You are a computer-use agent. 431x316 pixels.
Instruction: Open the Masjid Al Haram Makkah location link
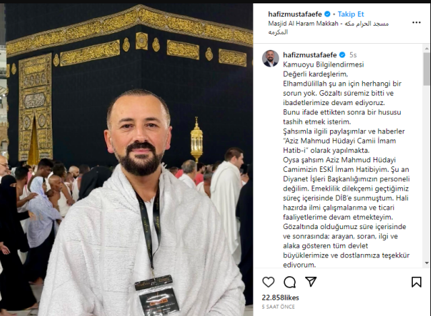pyautogui.click(x=328, y=28)
